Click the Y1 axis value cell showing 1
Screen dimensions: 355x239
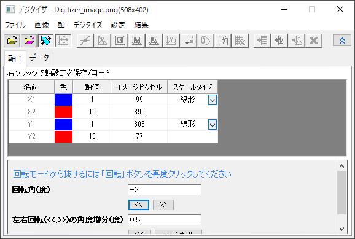pos(92,124)
